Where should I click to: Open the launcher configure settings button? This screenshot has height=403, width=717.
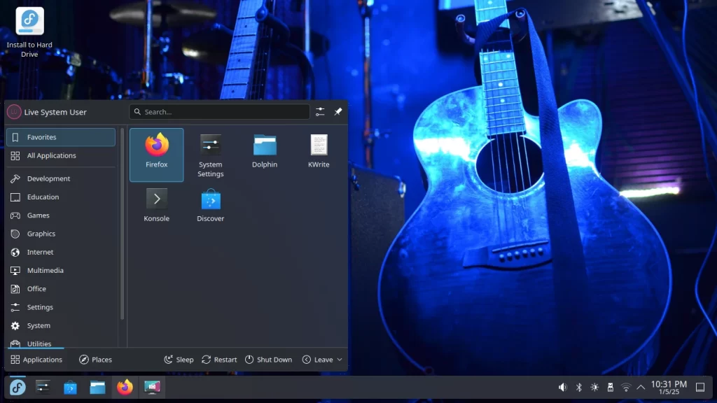coord(320,112)
